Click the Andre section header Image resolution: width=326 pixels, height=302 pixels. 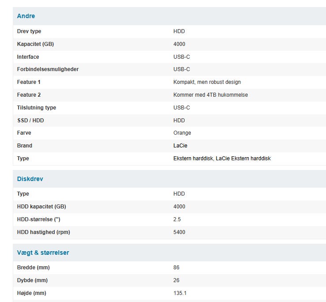pos(170,16)
